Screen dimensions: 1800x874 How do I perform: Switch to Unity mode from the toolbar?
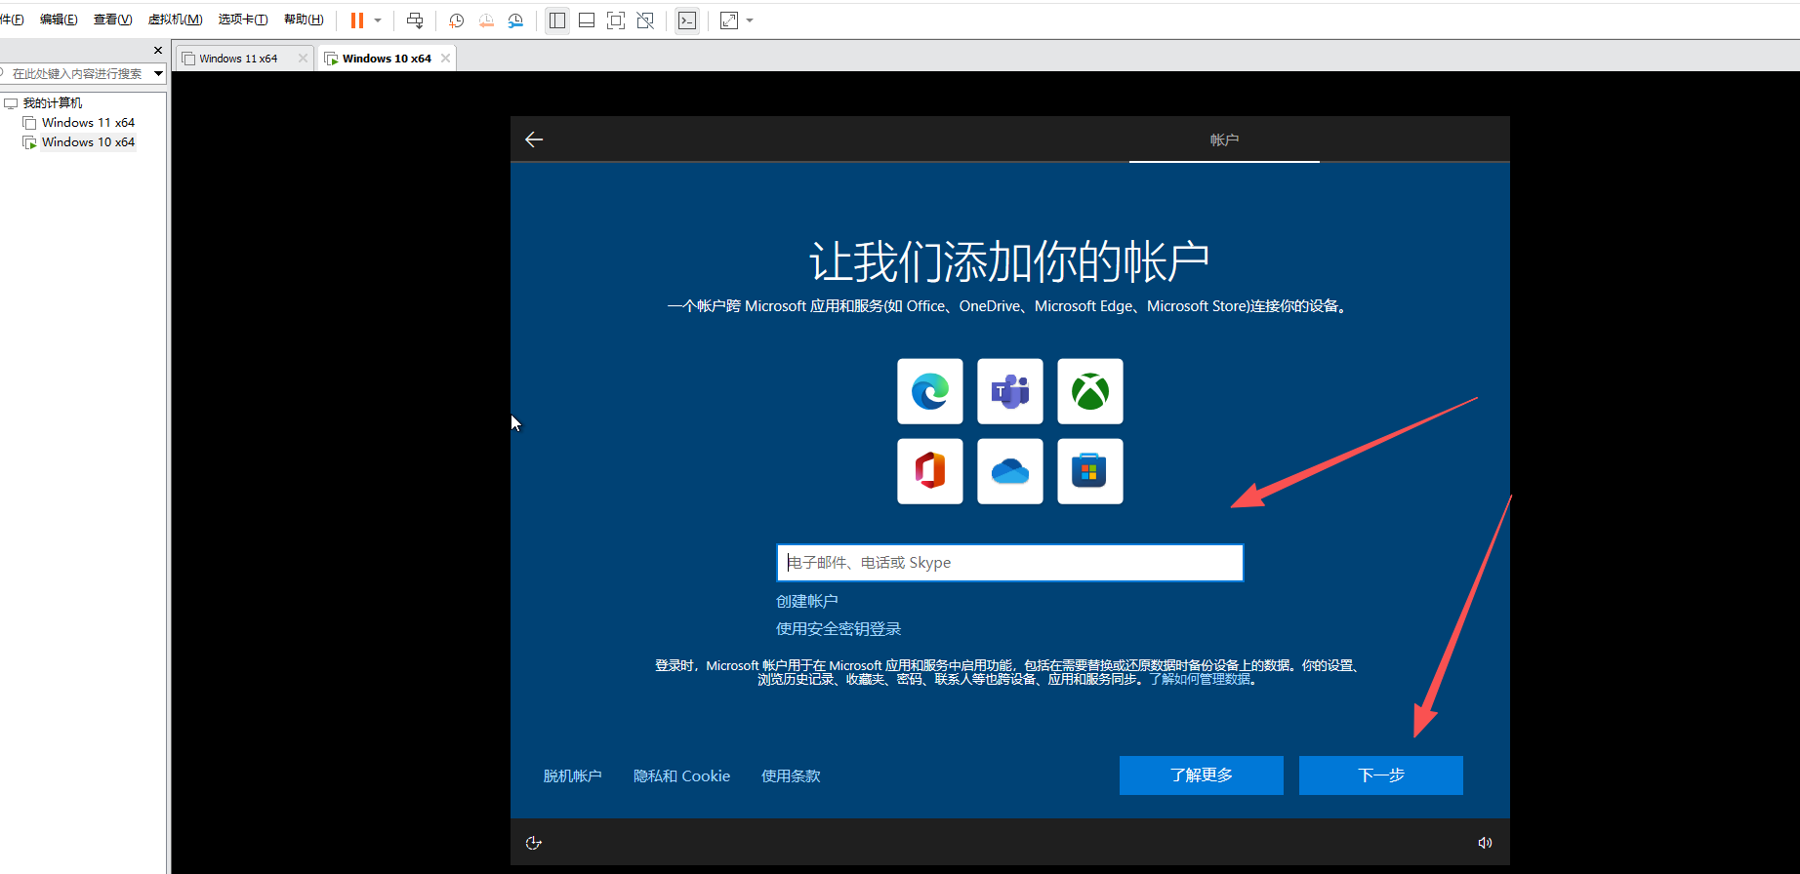pyautogui.click(x=645, y=20)
